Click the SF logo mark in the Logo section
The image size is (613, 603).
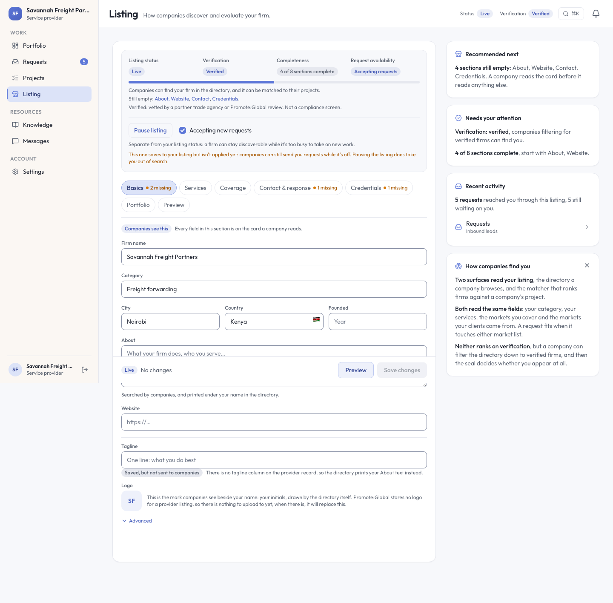[132, 501]
